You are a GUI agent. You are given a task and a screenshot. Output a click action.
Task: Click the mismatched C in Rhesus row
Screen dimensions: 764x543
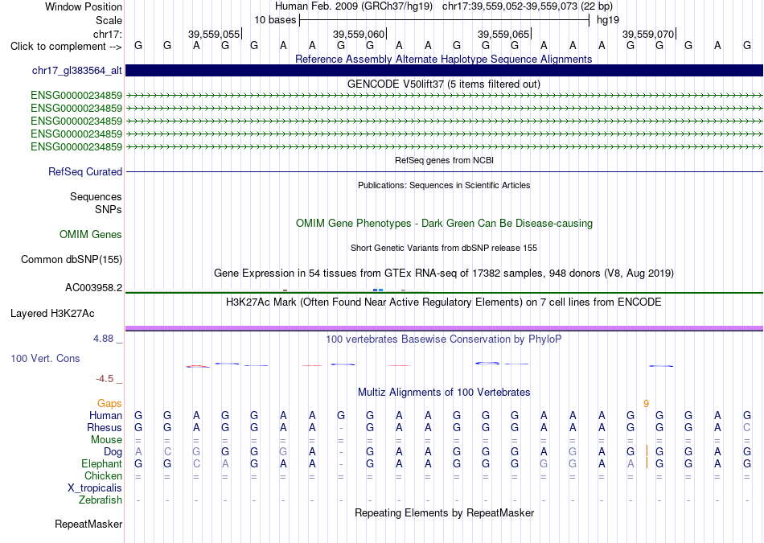747,427
